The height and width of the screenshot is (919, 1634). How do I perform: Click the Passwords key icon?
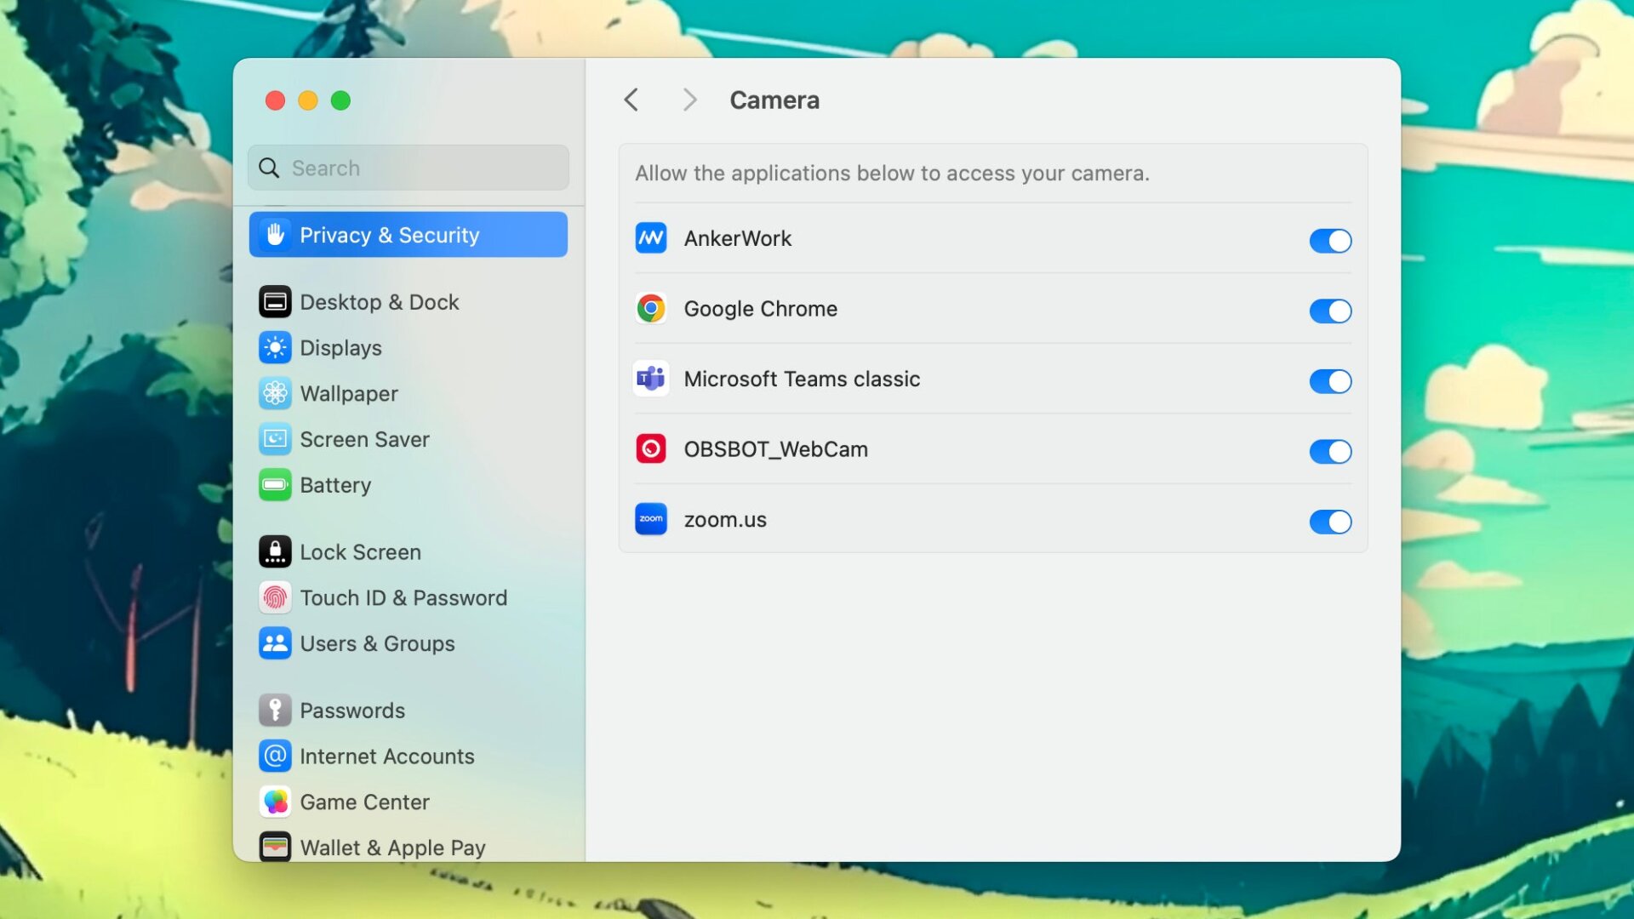pos(275,711)
